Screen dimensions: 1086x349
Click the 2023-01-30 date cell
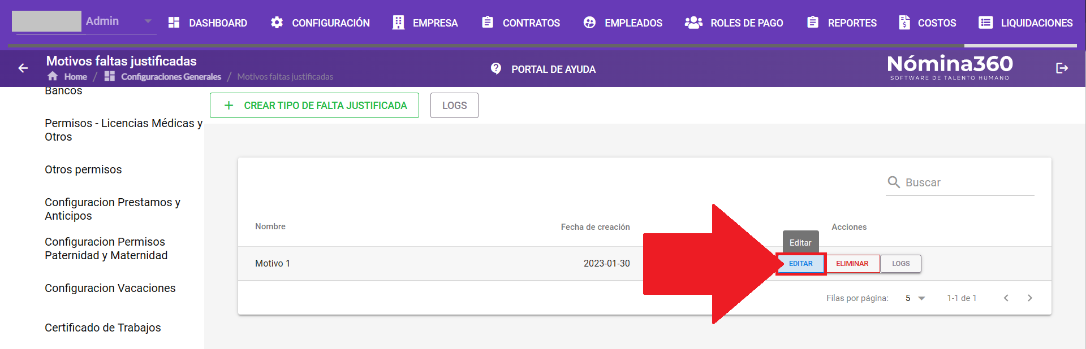(607, 264)
